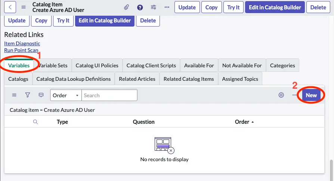Image resolution: width=334 pixels, height=181 pixels.
Task: Switch to Related Catalog Items tab
Action: [189, 79]
